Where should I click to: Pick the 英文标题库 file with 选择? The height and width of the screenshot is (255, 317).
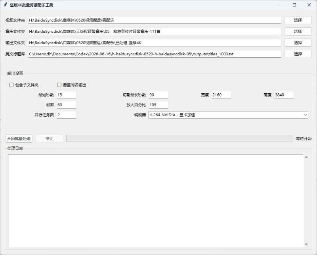(298, 54)
